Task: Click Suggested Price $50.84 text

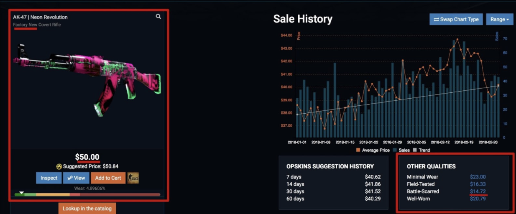Action: point(91,166)
